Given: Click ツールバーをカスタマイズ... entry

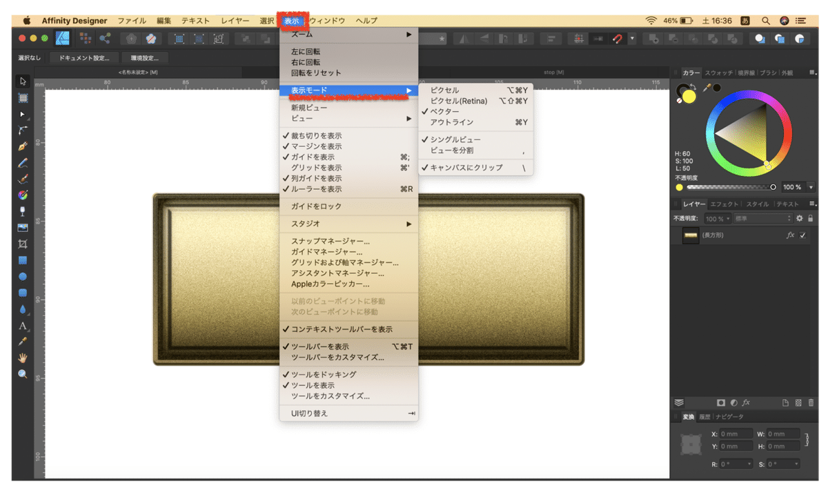Looking at the screenshot, I should point(348,358).
